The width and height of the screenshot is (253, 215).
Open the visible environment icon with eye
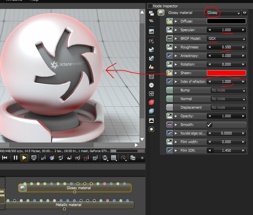[151, 58]
